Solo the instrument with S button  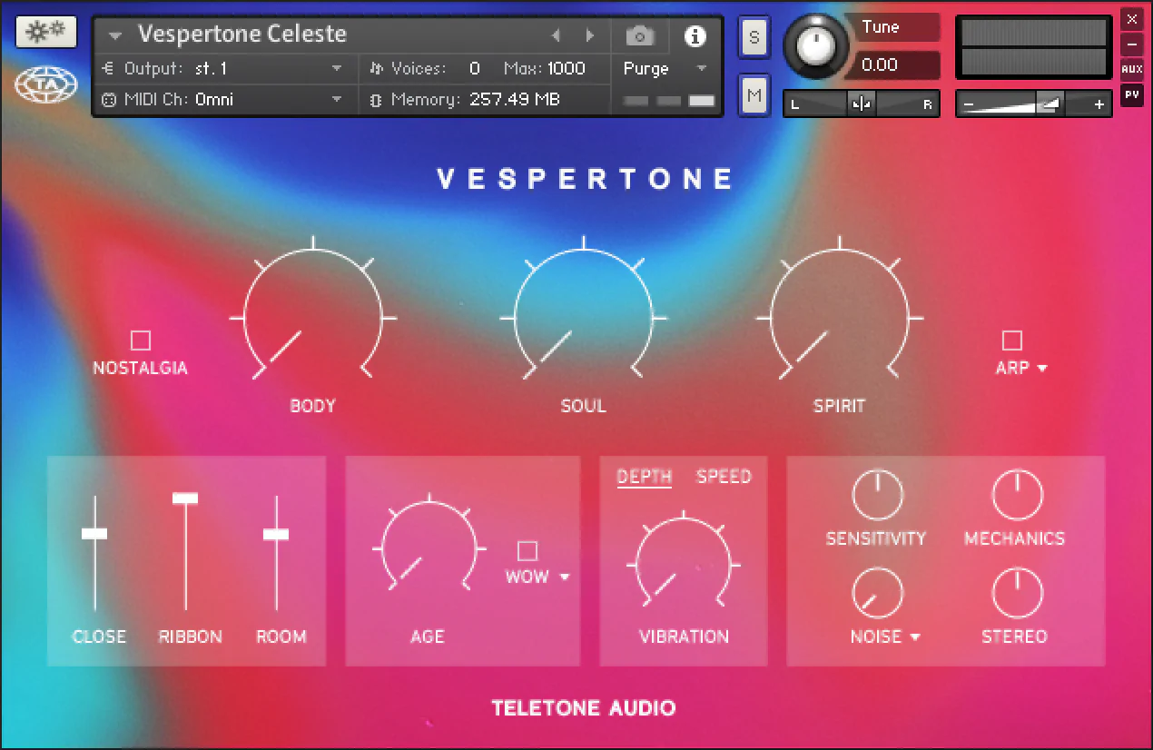click(x=754, y=37)
